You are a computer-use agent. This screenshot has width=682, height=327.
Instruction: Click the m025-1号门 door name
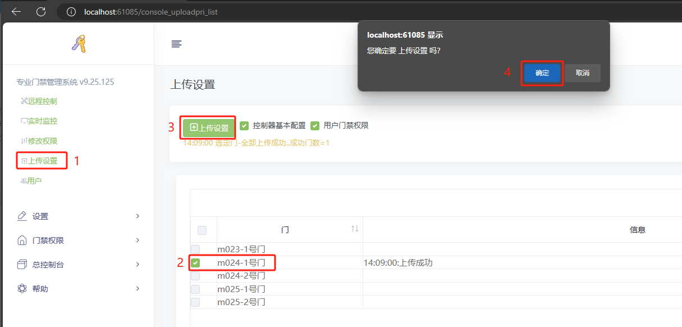[x=241, y=289]
